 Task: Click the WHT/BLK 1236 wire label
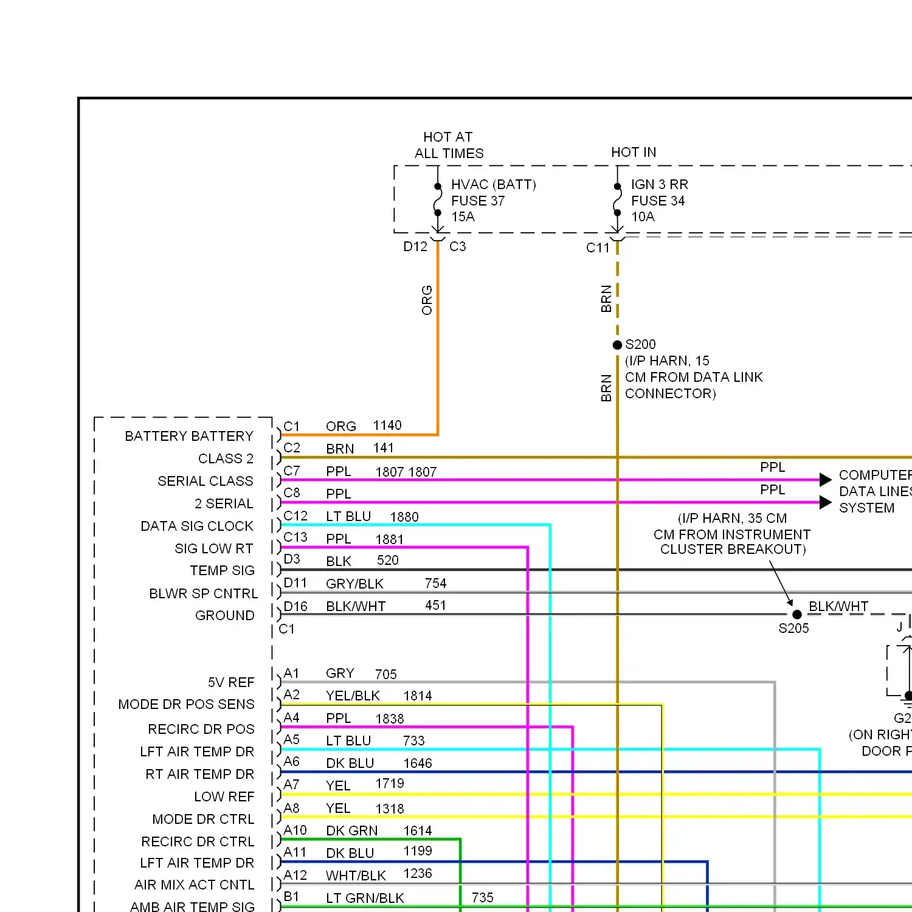pyautogui.click(x=379, y=875)
